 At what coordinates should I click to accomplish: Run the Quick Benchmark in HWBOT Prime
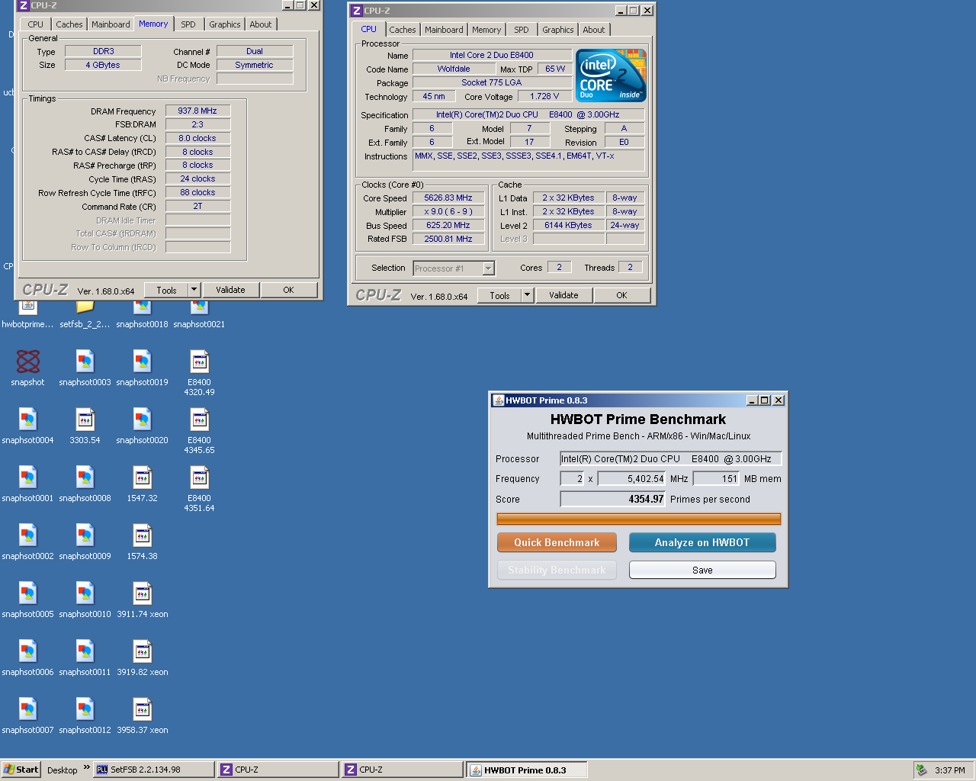coord(557,542)
